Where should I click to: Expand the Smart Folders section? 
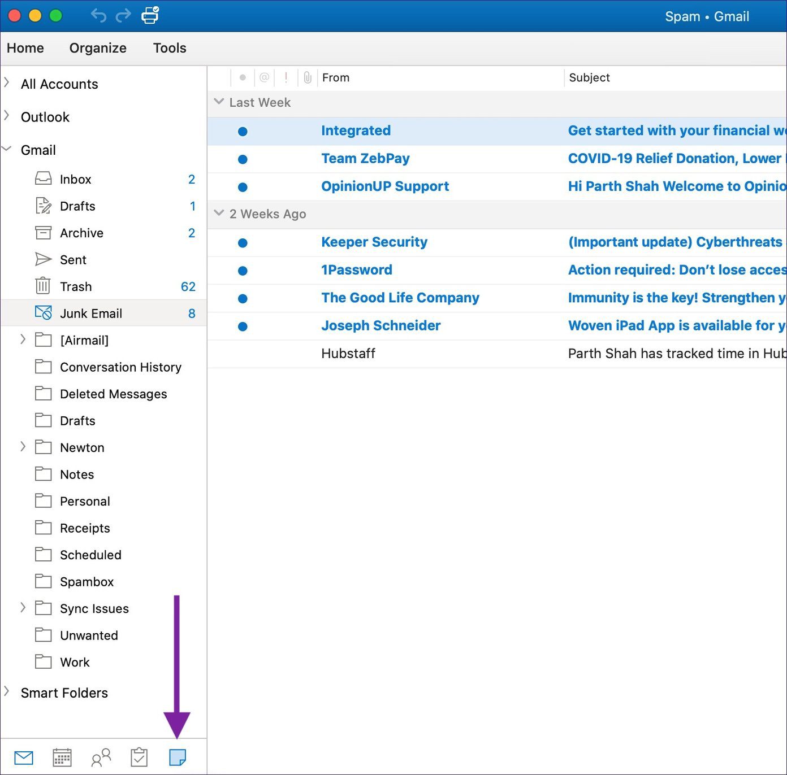click(7, 691)
